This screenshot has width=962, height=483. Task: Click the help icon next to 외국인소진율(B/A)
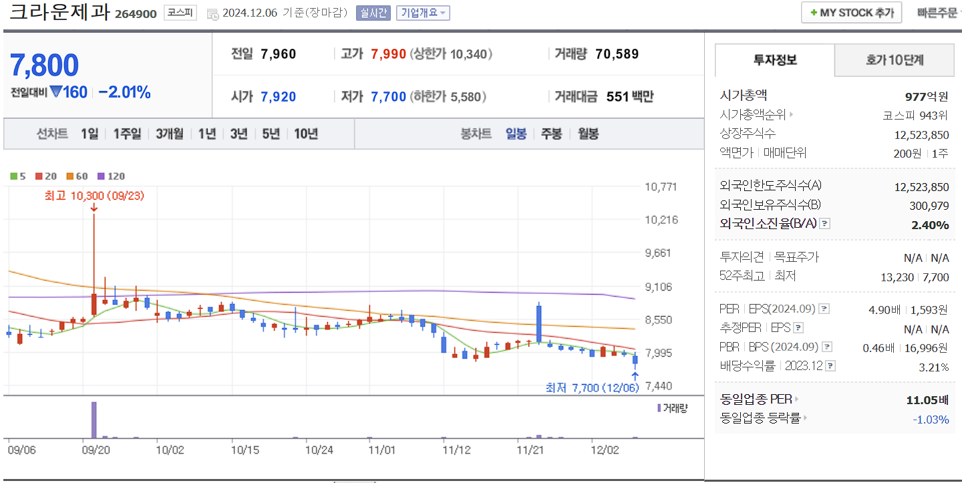click(824, 224)
